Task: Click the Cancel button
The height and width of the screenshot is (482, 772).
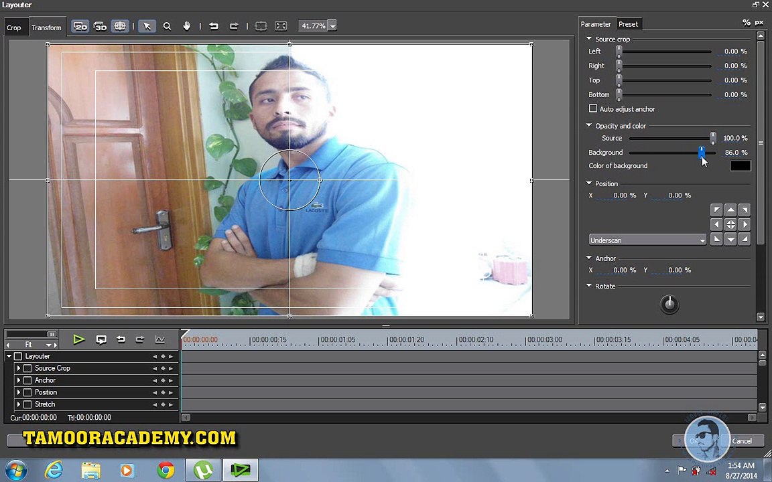Action: point(741,440)
